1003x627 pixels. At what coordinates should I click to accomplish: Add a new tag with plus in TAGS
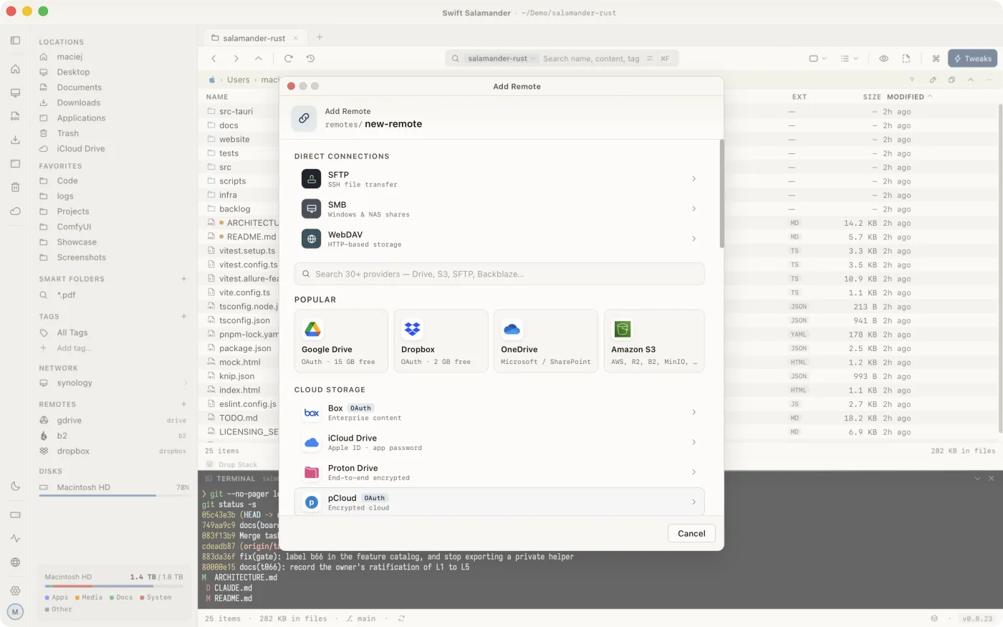pyautogui.click(x=184, y=316)
